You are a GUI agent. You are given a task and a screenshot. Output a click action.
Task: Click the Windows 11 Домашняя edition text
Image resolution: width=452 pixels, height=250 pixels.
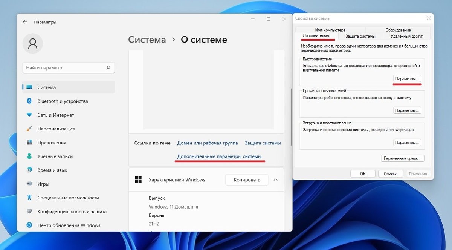tap(173, 207)
